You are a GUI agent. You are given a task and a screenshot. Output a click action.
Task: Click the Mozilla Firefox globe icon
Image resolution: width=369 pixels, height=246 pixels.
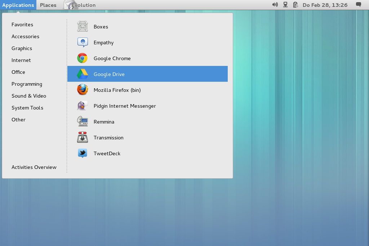click(x=83, y=90)
